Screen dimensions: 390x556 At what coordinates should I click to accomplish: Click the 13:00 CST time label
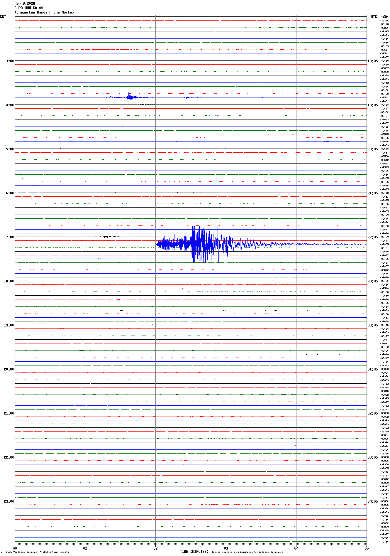[x=9, y=61]
